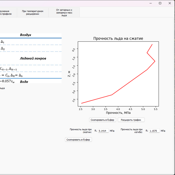This screenshot has height=175, width=175.
Task: Click the x-axis tick value 4.0
Action: (x=118, y=109)
